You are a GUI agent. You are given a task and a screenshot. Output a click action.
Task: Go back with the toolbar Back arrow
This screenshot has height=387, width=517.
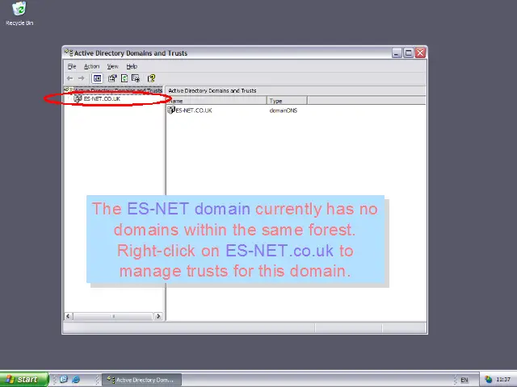(69, 78)
